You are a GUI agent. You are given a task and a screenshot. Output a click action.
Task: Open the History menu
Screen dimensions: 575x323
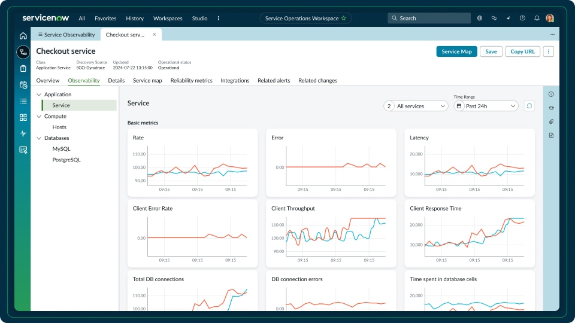click(x=135, y=19)
